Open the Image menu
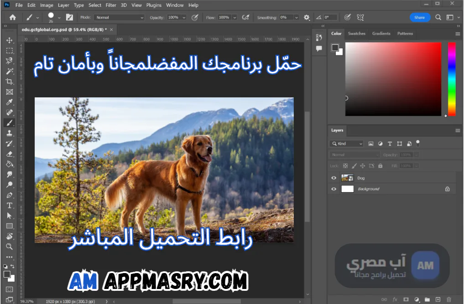464x304 pixels. point(47,5)
